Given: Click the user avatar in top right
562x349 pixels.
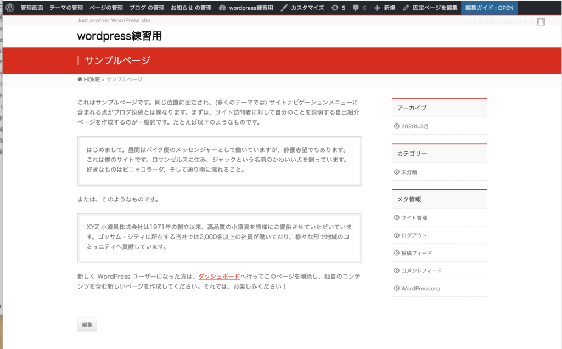Looking at the screenshot, I should (x=541, y=21).
